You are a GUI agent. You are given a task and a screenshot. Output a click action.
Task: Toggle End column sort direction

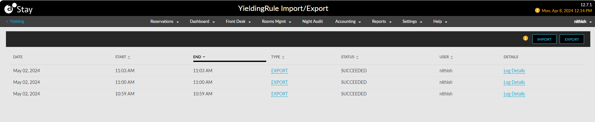[x=204, y=57]
